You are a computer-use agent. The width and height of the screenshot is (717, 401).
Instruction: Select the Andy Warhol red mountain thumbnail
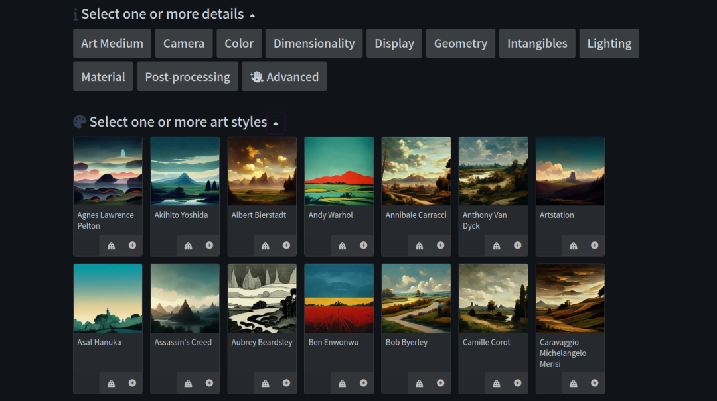coord(339,171)
